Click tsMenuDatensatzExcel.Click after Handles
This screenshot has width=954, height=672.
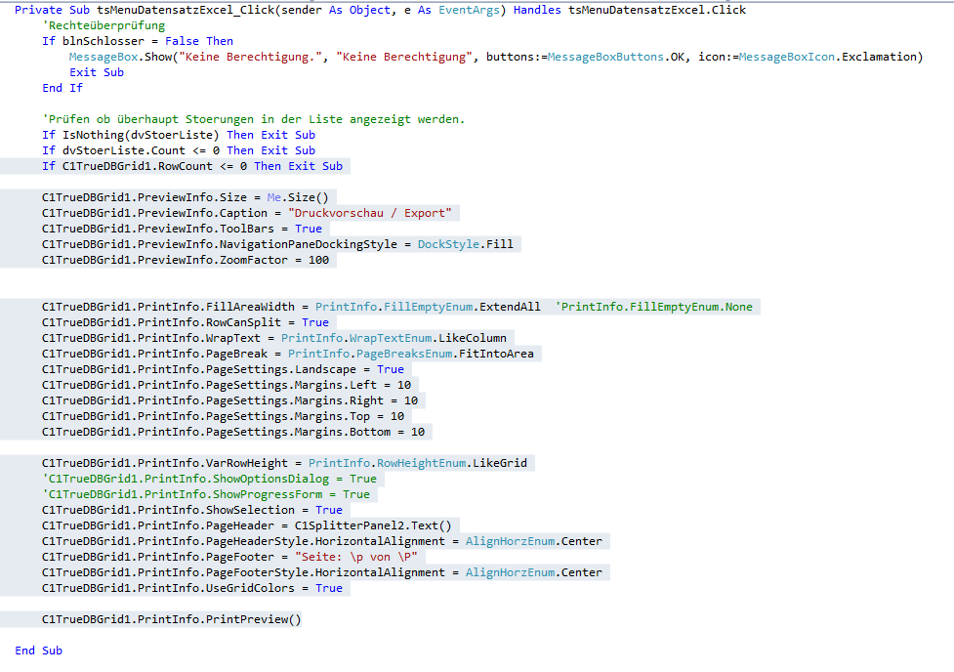coord(657,10)
